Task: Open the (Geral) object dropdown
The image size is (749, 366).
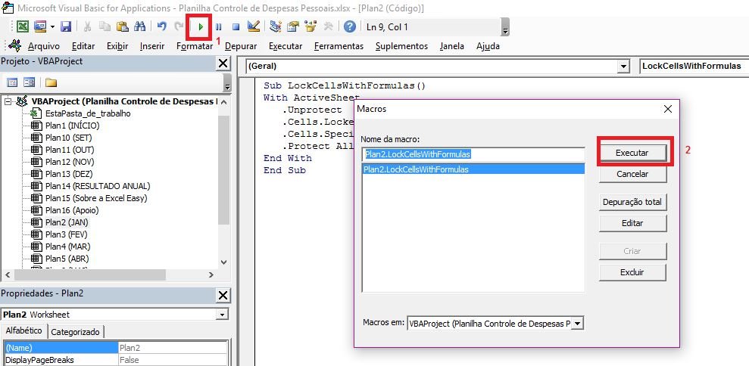Action: pyautogui.click(x=623, y=67)
